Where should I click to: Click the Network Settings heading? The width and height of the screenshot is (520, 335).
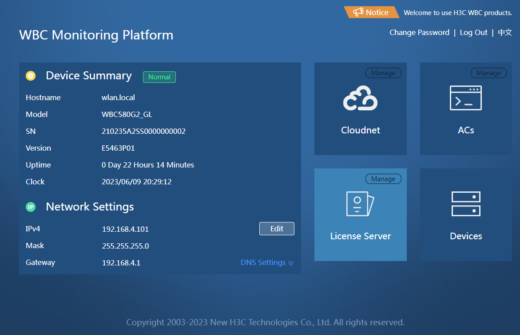[x=90, y=207]
